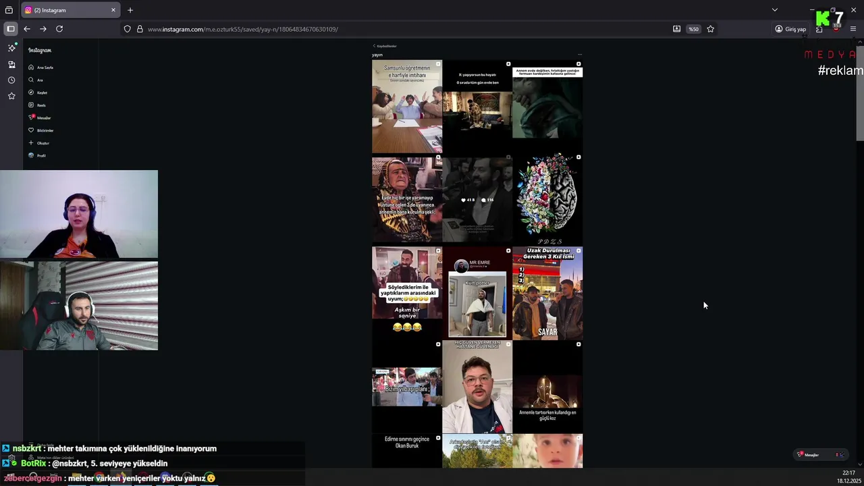Click Oluştur create plus icon
The height and width of the screenshot is (486, 864).
pos(31,143)
